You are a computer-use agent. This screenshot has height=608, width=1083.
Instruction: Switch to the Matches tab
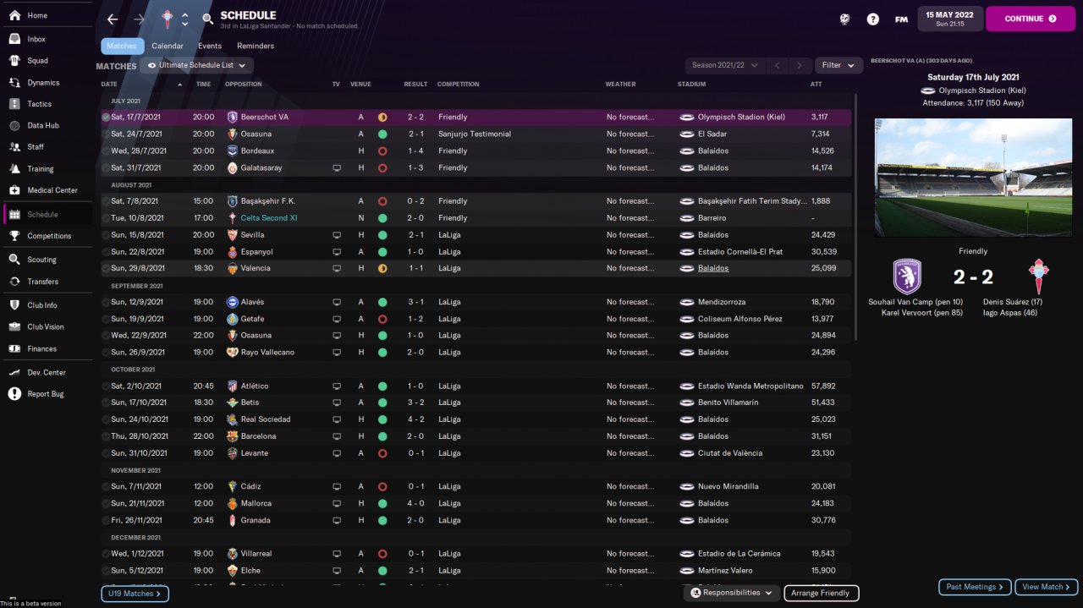(122, 46)
